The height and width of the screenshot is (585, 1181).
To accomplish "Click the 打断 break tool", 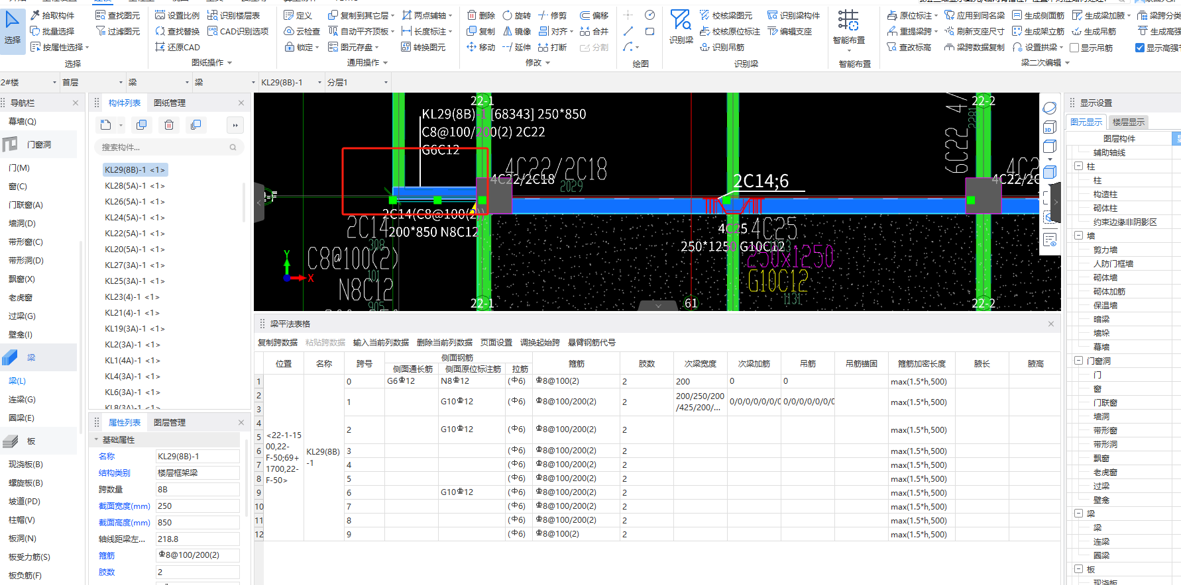I will click(552, 47).
